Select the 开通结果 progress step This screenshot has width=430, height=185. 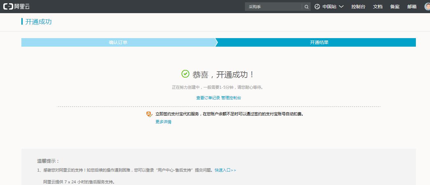(x=319, y=42)
